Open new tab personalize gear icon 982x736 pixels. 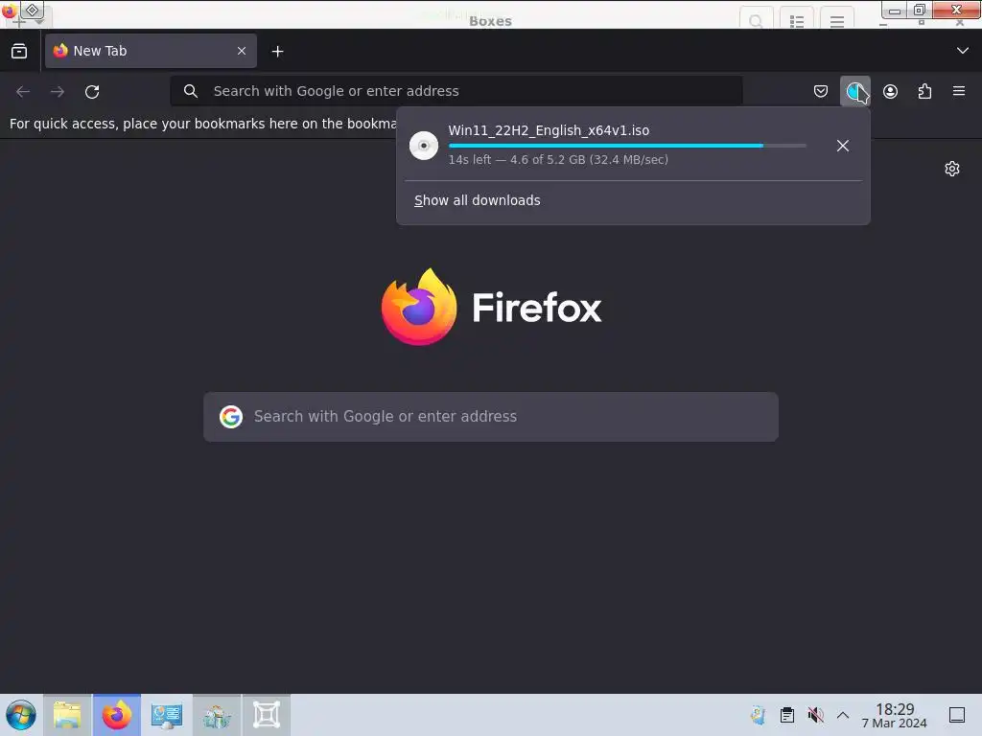click(952, 169)
